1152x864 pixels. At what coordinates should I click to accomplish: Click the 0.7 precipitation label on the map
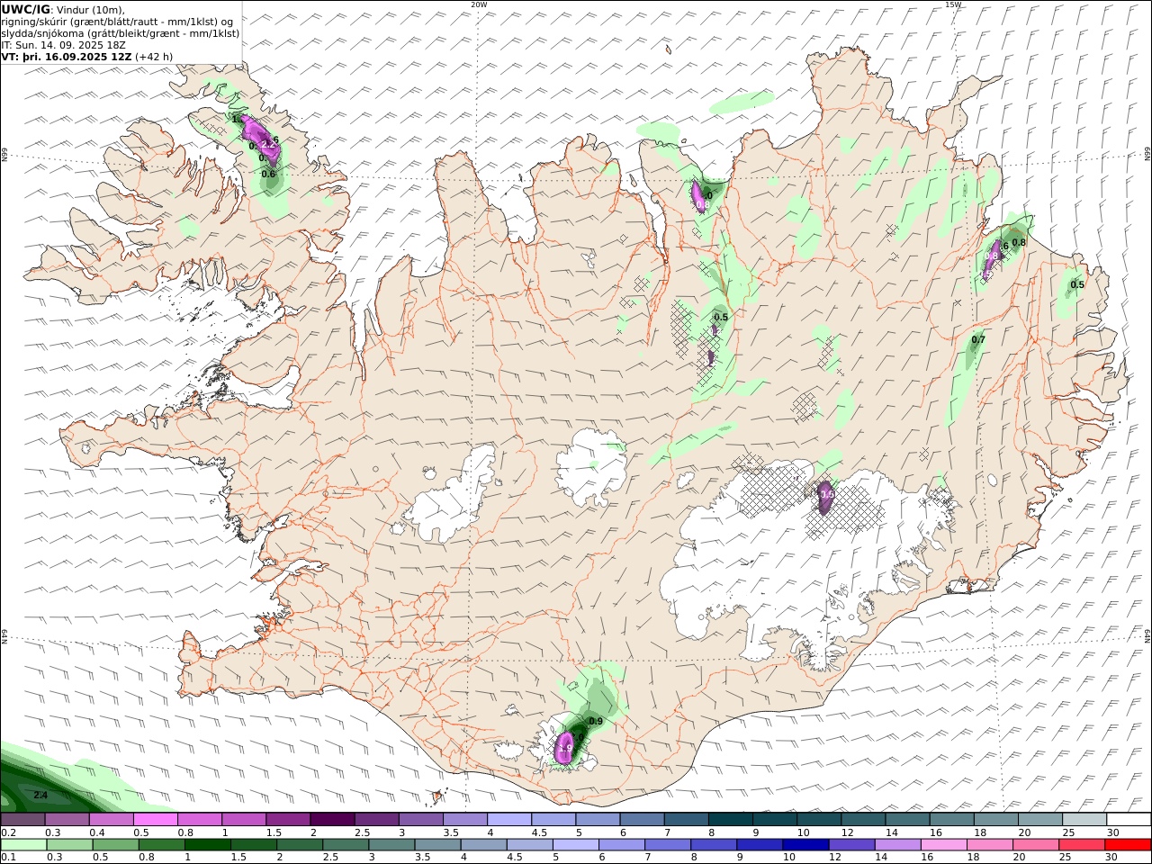[978, 339]
